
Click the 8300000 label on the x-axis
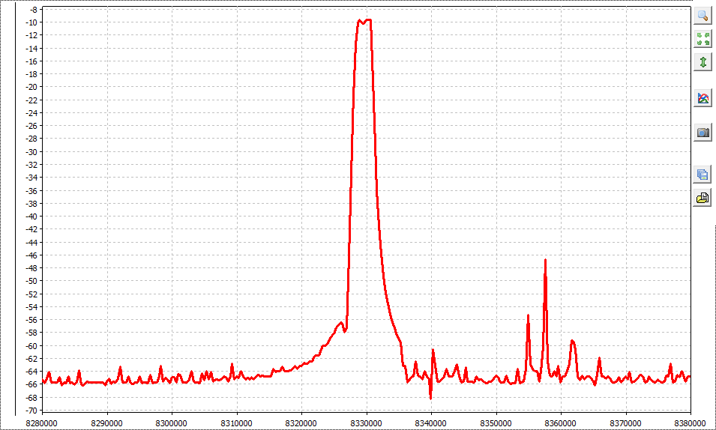click(x=172, y=423)
